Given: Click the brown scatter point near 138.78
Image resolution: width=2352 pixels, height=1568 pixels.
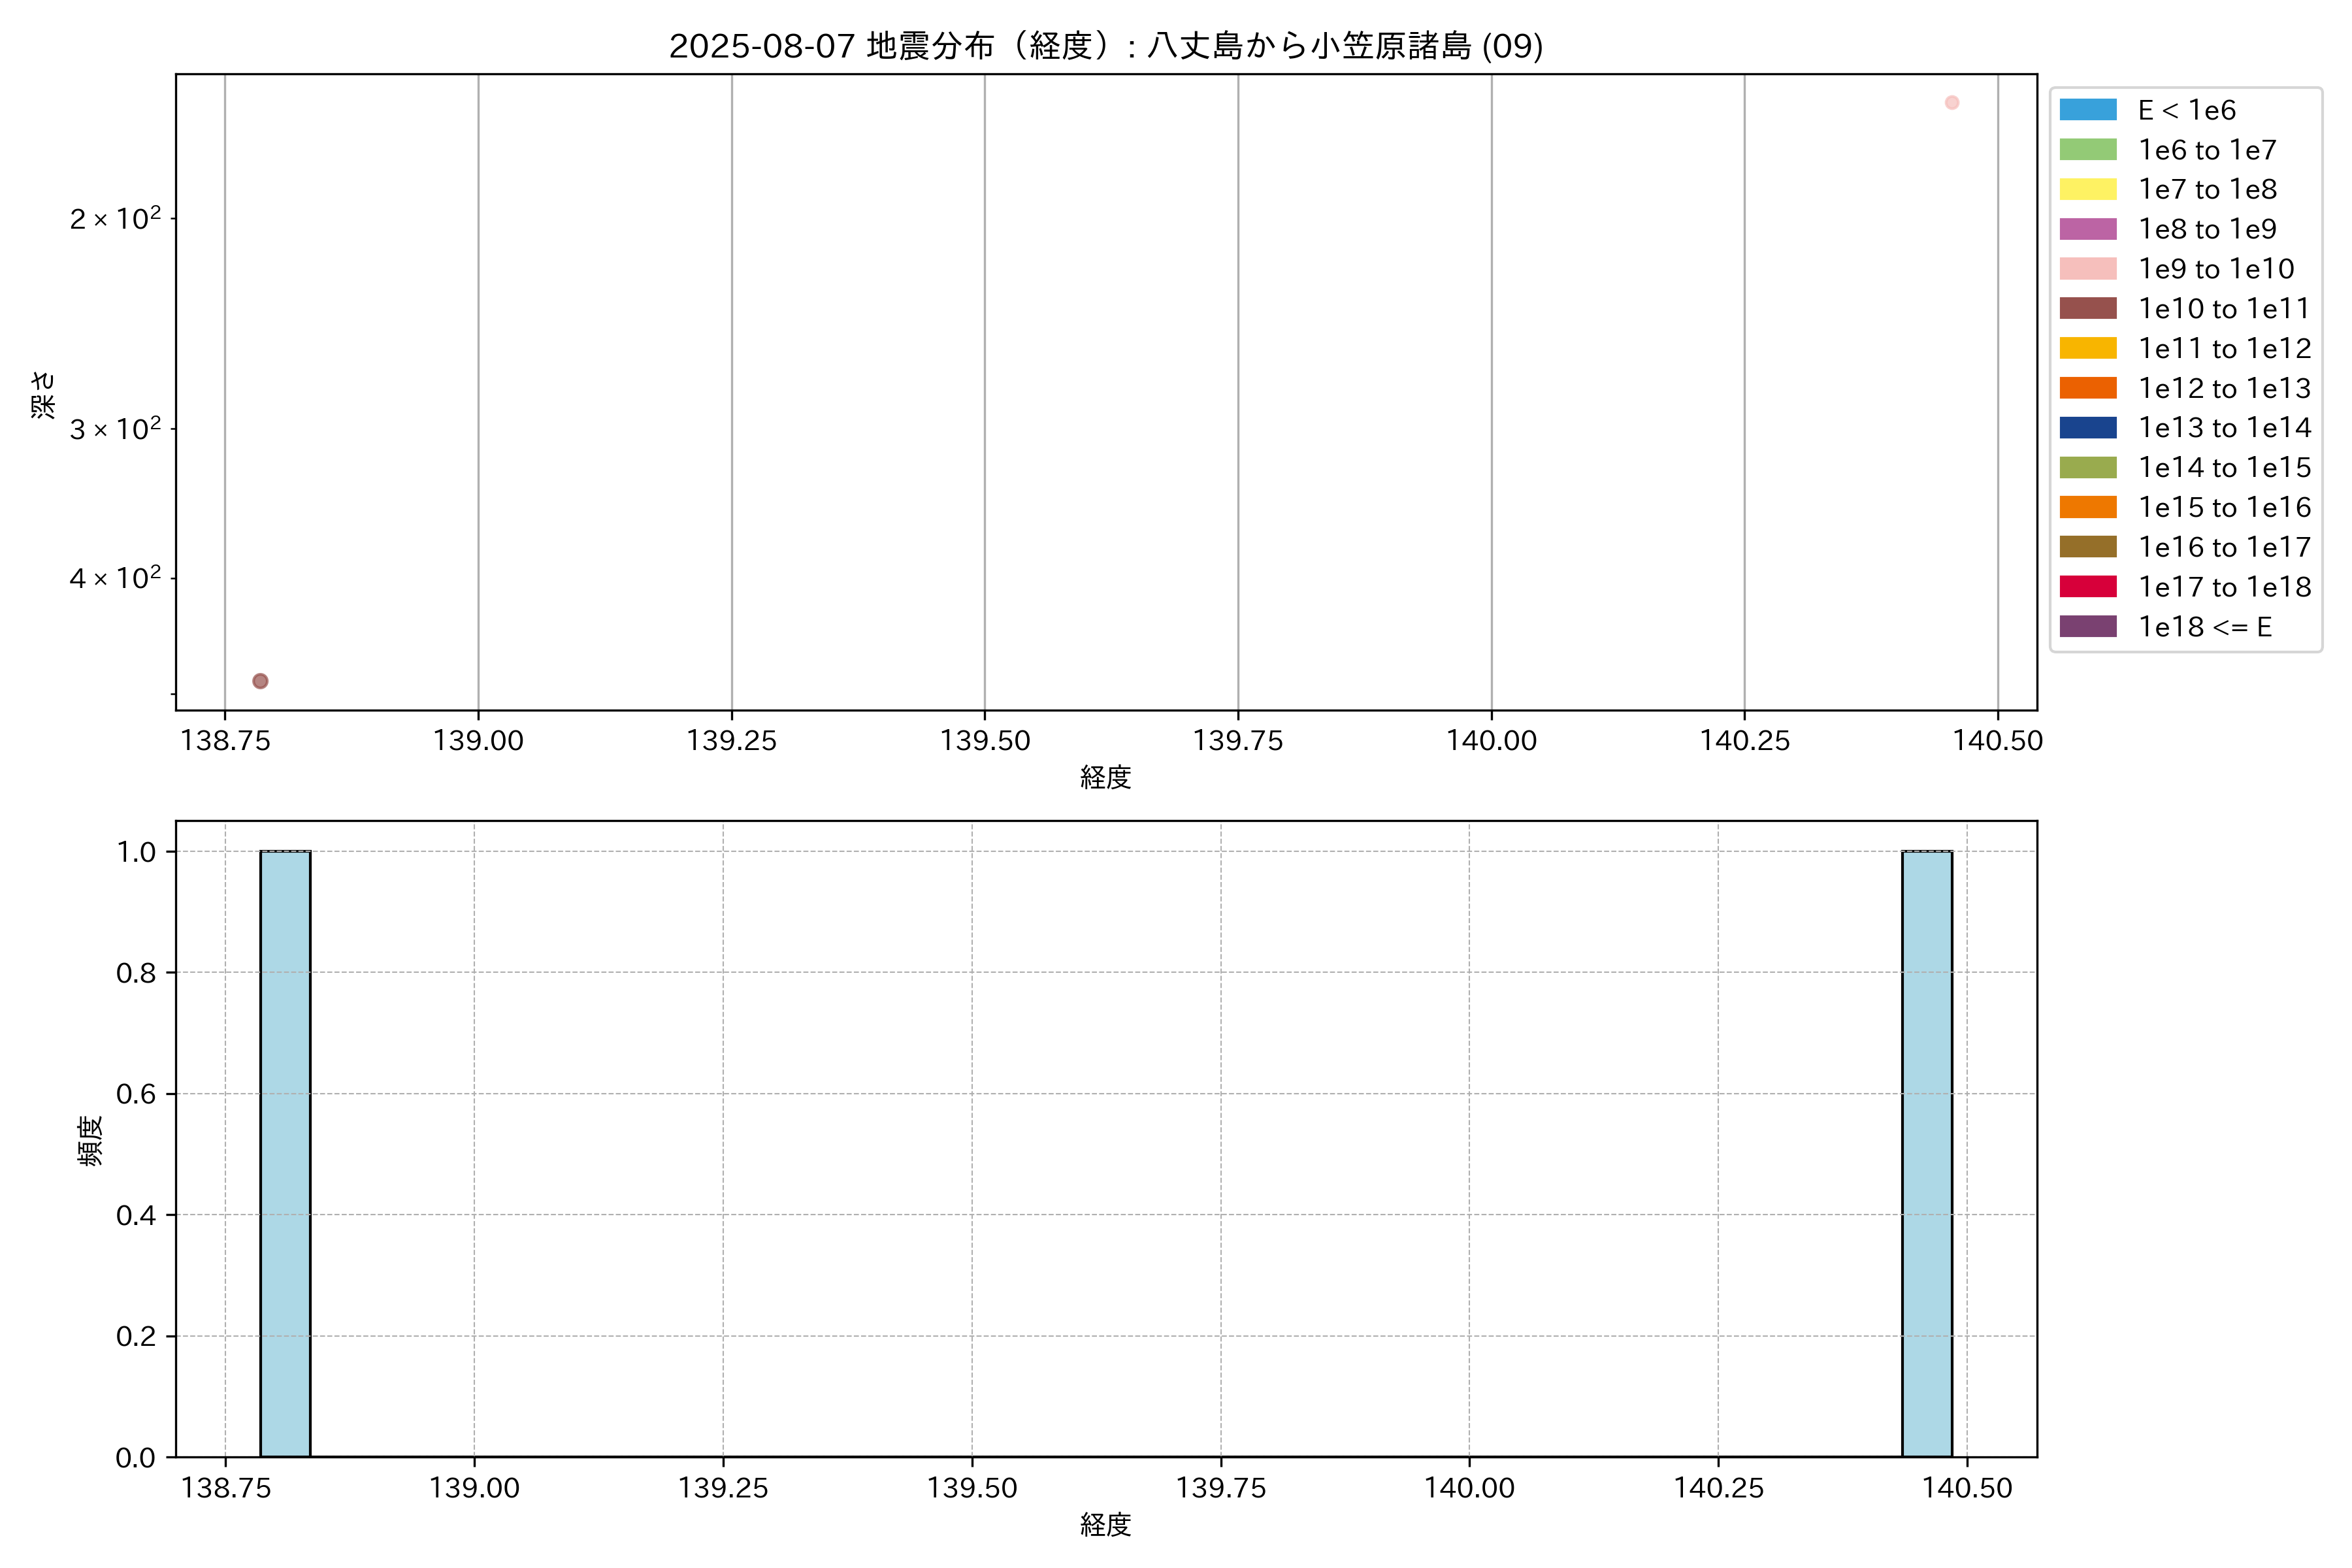Looking at the screenshot, I should click(x=260, y=681).
